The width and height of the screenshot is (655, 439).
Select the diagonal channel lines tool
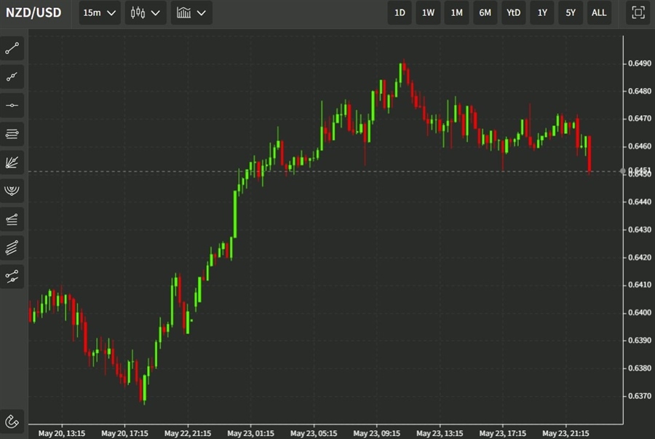tap(12, 248)
